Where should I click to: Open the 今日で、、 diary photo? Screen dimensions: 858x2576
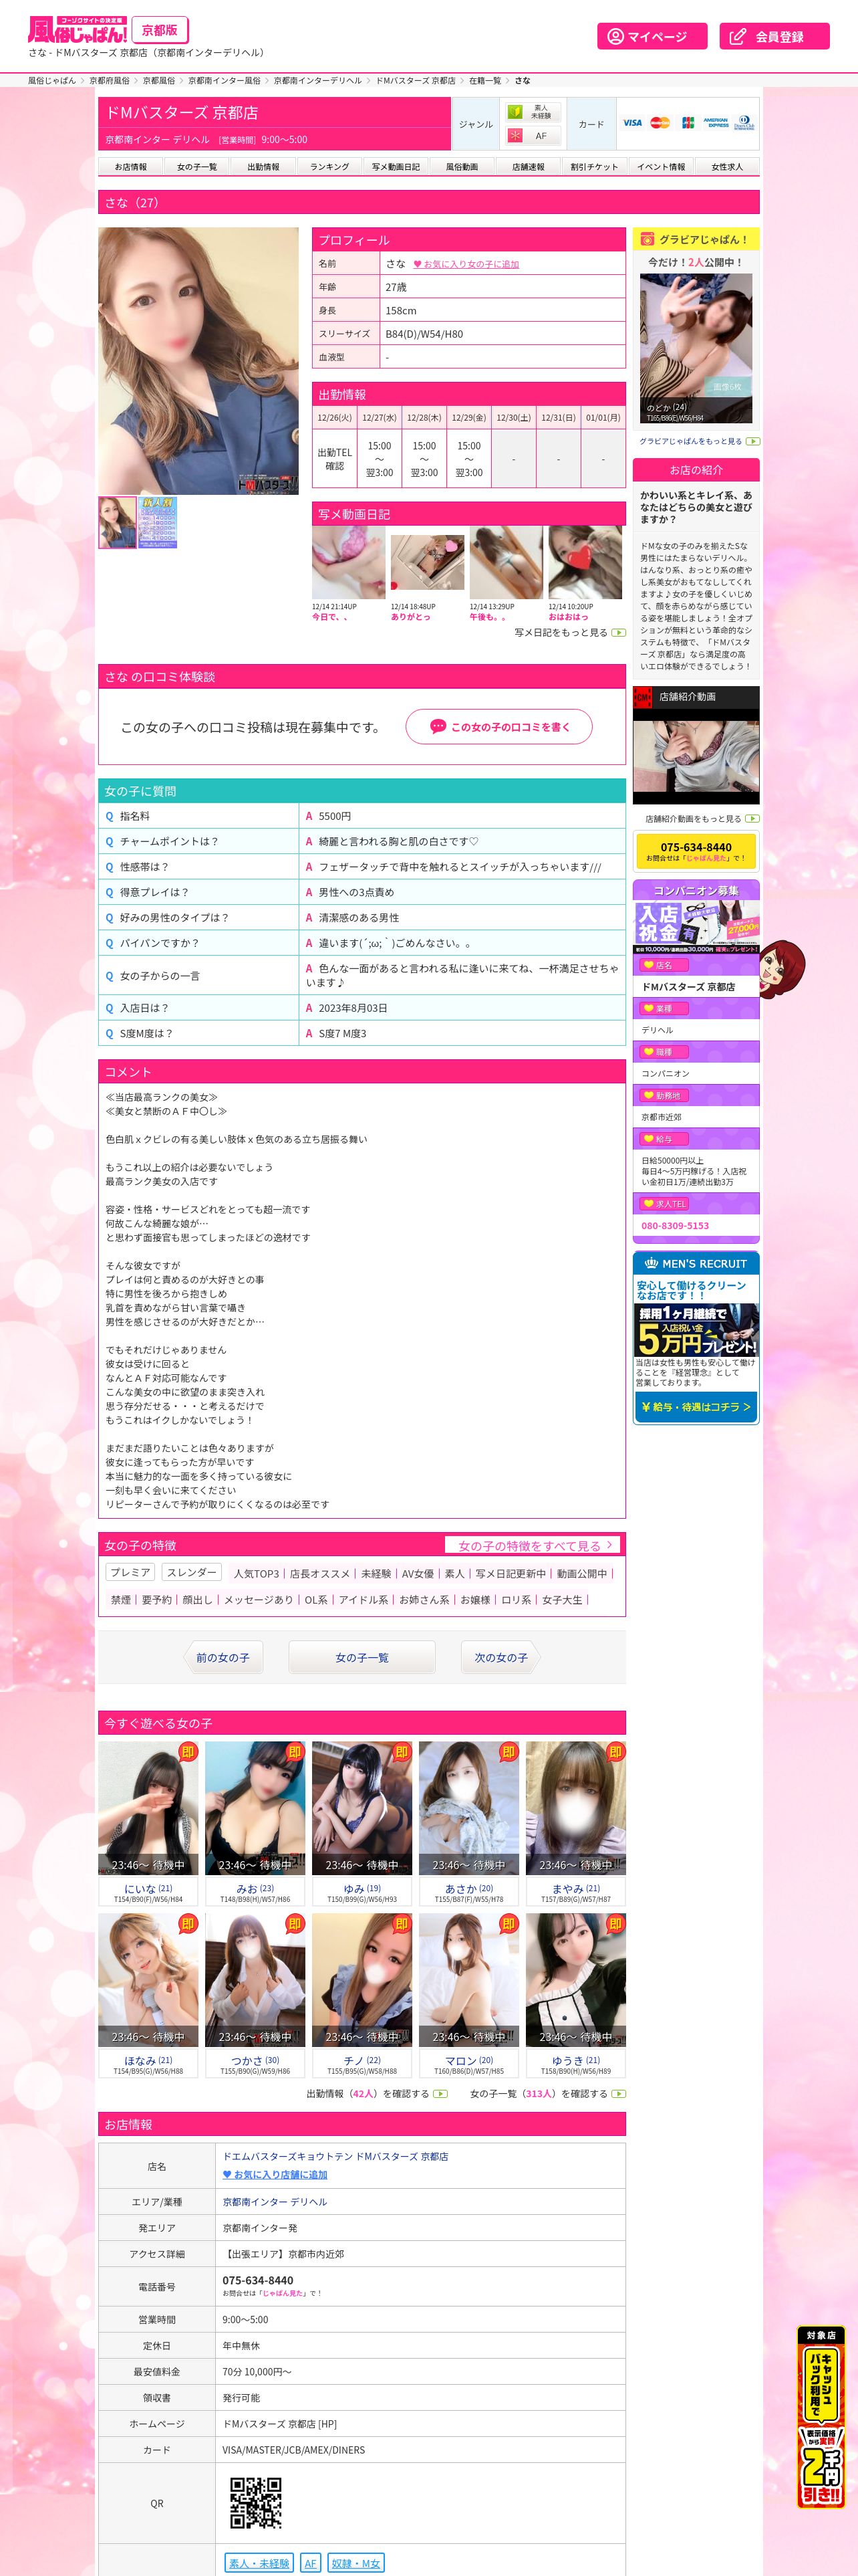pos(349,563)
